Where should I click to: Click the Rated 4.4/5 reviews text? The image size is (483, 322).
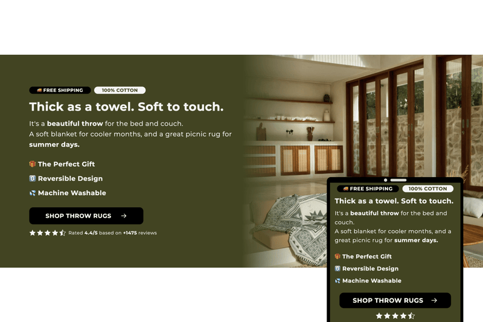(x=112, y=233)
